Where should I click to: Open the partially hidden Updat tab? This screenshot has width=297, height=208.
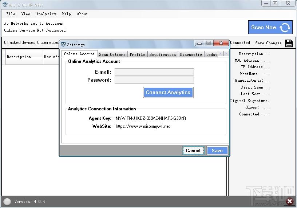[211, 54]
